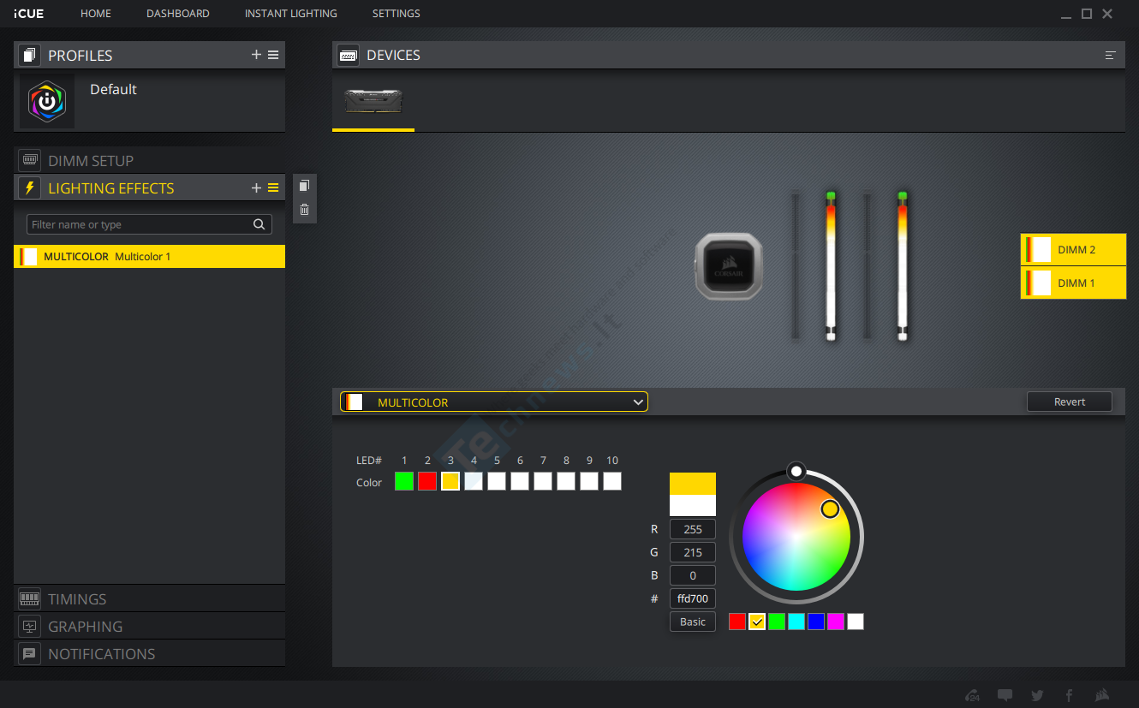Expand the TIMINGS section
Image resolution: width=1139 pixels, height=708 pixels.
click(150, 598)
